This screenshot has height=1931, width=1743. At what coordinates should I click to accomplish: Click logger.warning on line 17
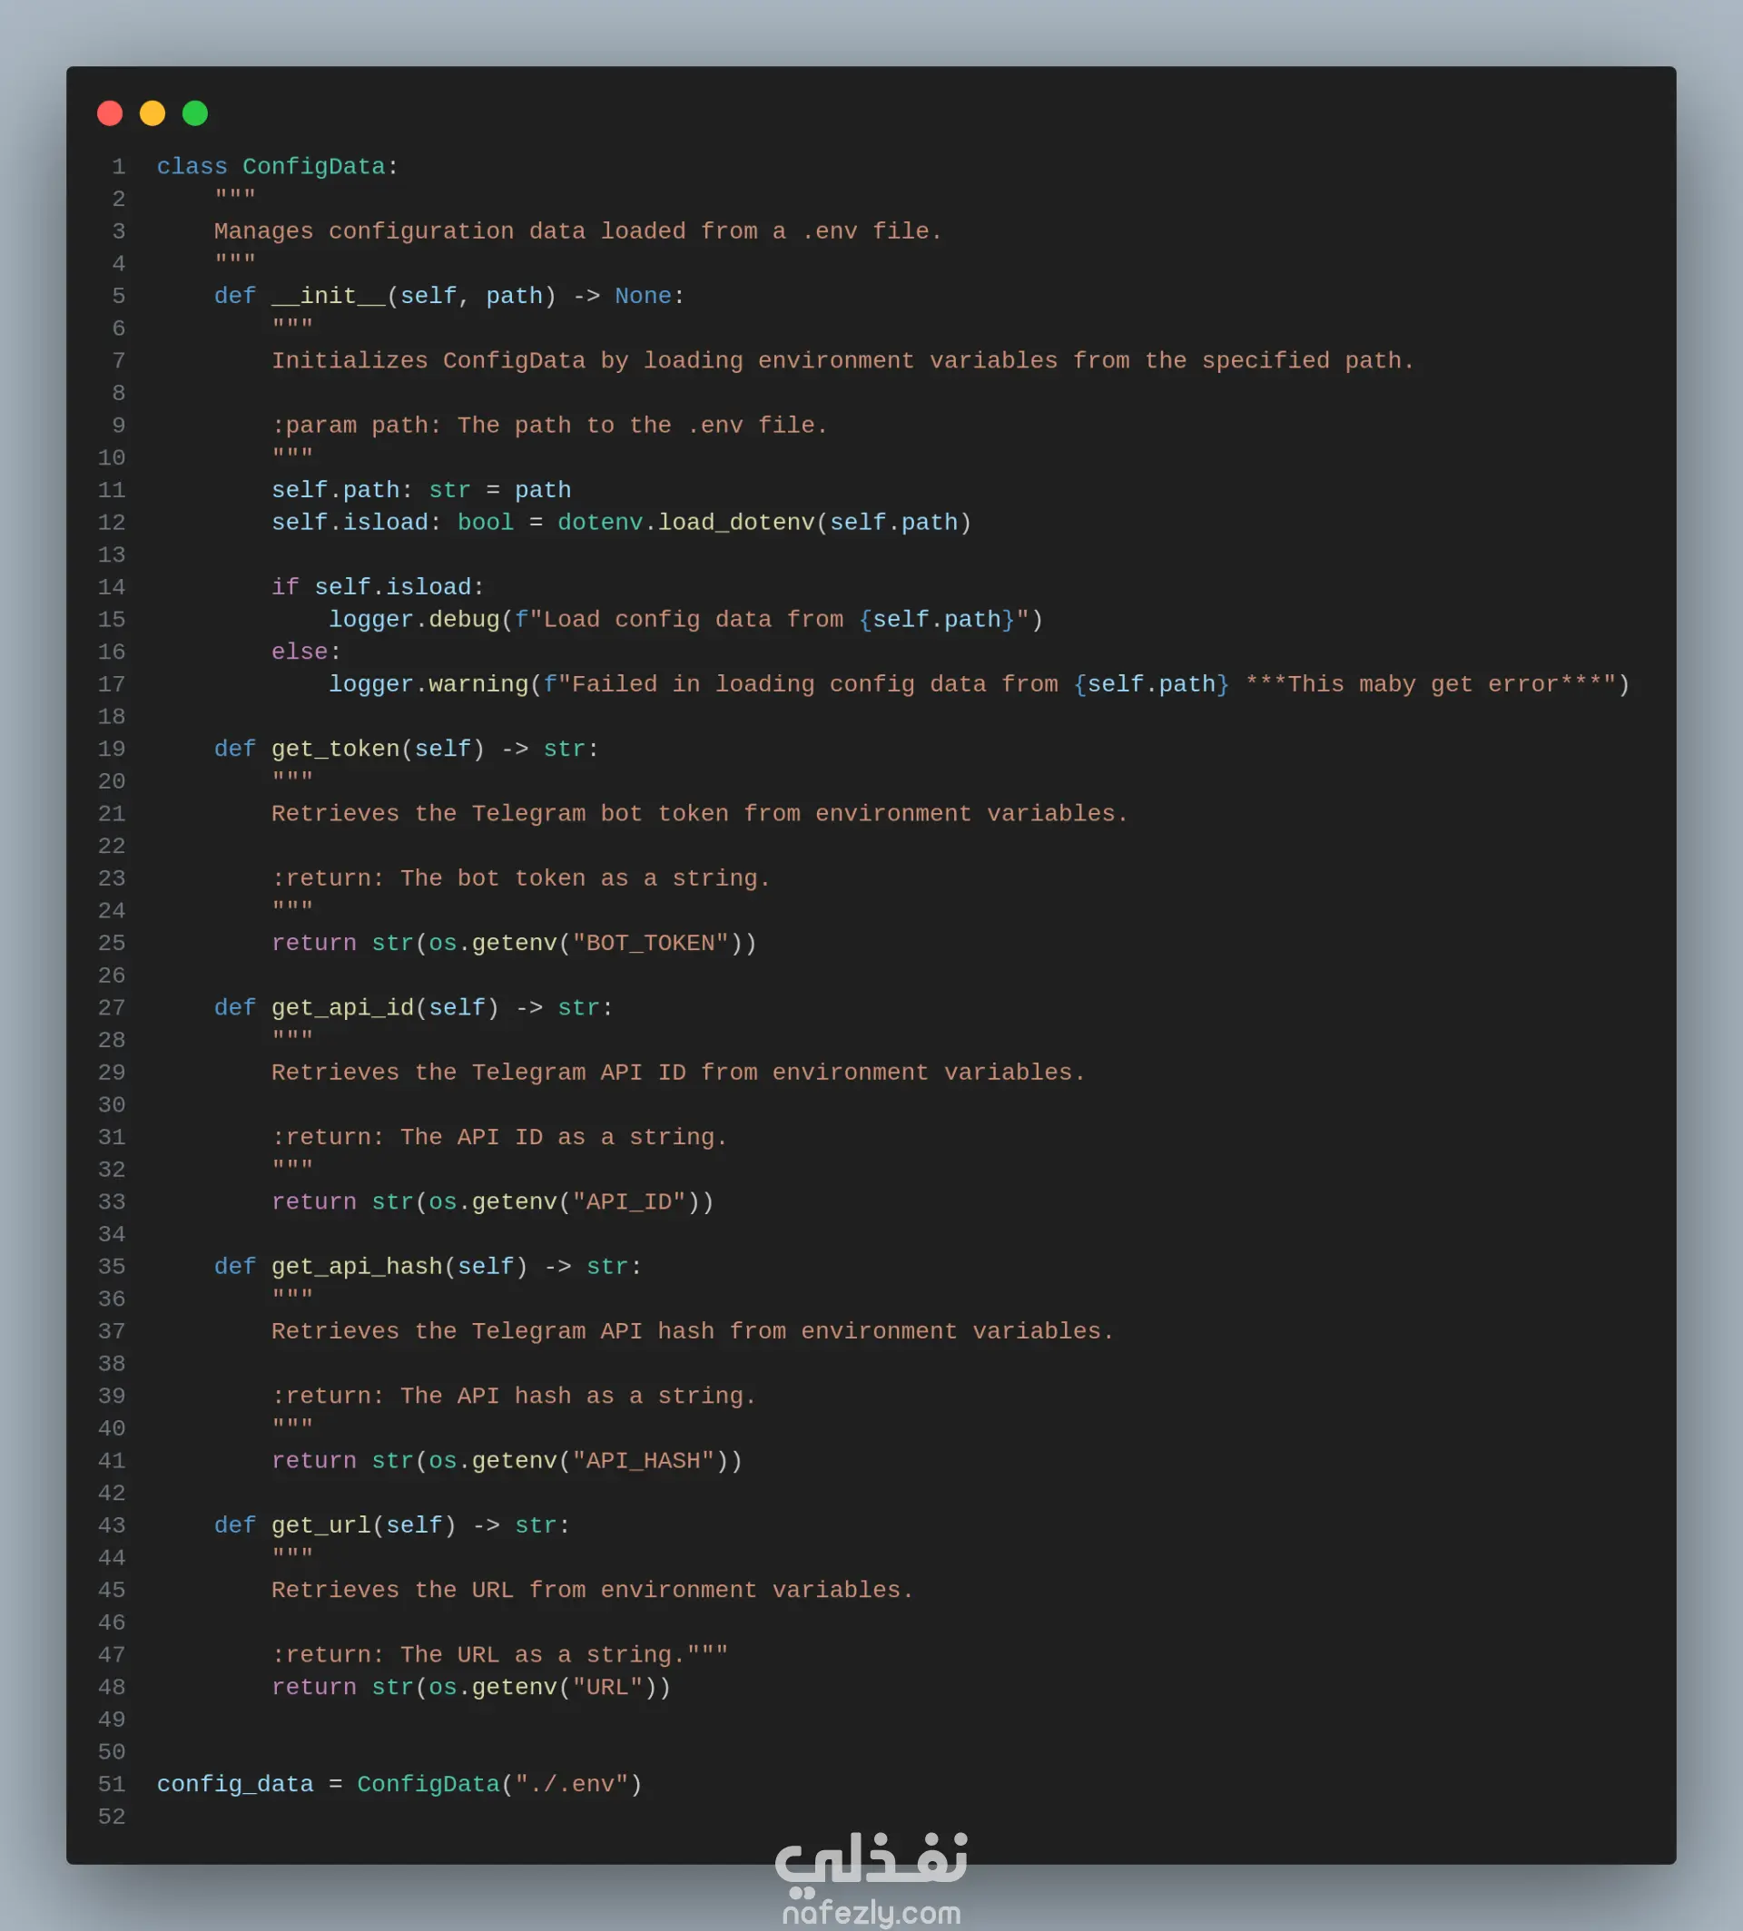[x=428, y=684]
